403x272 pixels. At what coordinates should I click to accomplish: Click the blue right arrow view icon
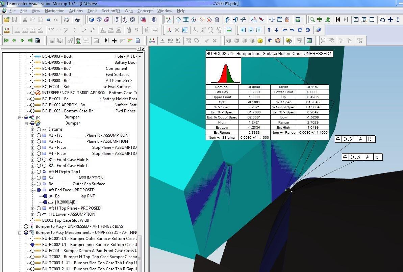click(292, 30)
